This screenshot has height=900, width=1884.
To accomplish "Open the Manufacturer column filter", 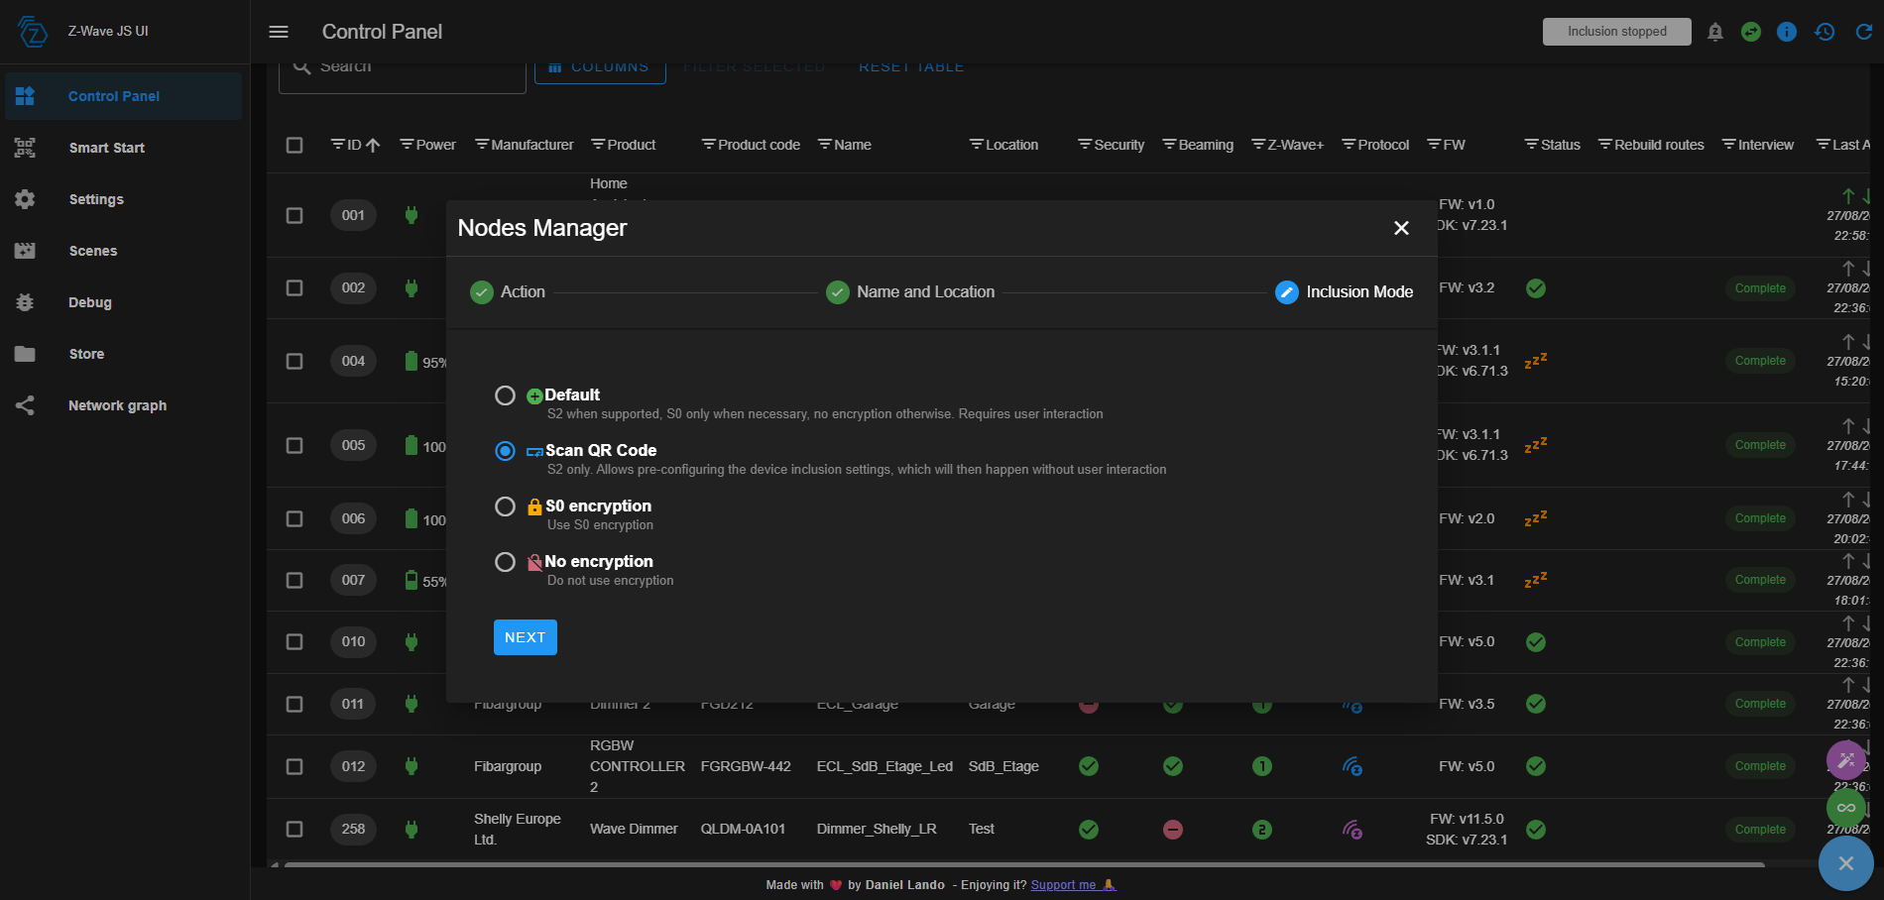I will click(482, 145).
